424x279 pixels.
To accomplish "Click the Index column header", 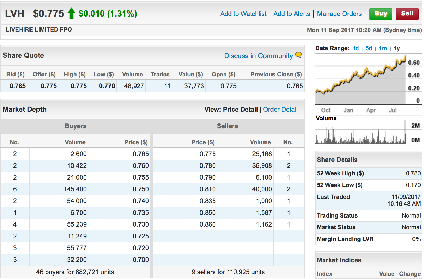I will pos(324,274).
